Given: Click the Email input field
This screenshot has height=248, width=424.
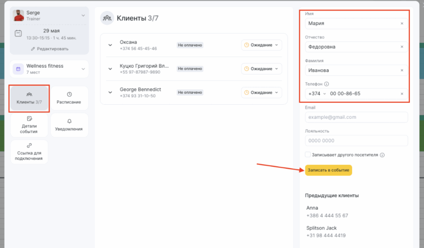Looking at the screenshot, I should 356,117.
